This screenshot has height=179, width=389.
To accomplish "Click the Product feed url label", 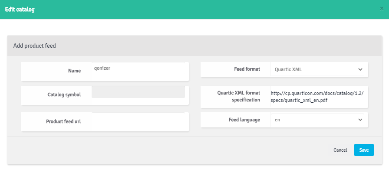I will tap(63, 121).
